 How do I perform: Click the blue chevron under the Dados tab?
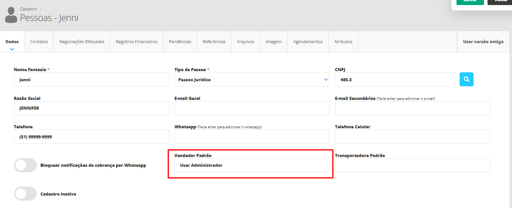tap(12, 49)
